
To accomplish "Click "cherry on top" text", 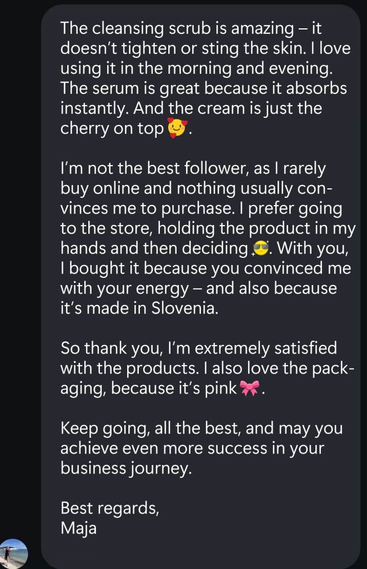I will [x=112, y=129].
